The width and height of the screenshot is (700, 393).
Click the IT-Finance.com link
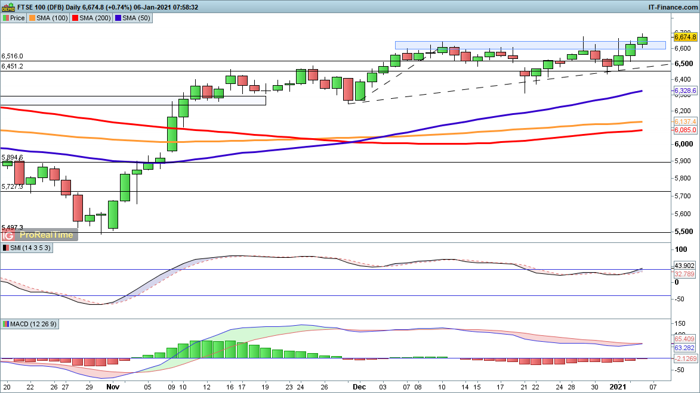[673, 7]
